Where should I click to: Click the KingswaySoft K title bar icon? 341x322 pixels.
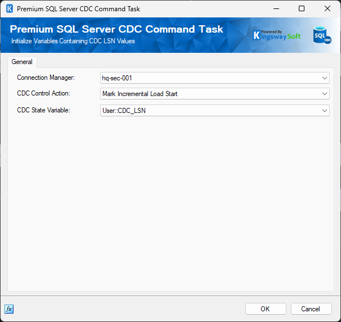tap(10, 8)
